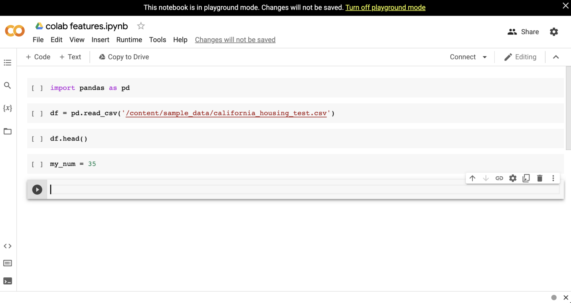Viewport: 571px width, 303px height.
Task: Open the Variables {x} panel
Action: pos(7,108)
